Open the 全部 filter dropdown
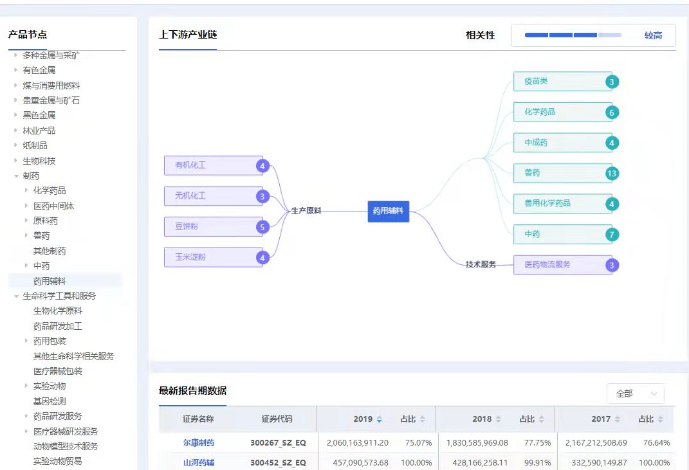This screenshot has width=689, height=470. (635, 393)
